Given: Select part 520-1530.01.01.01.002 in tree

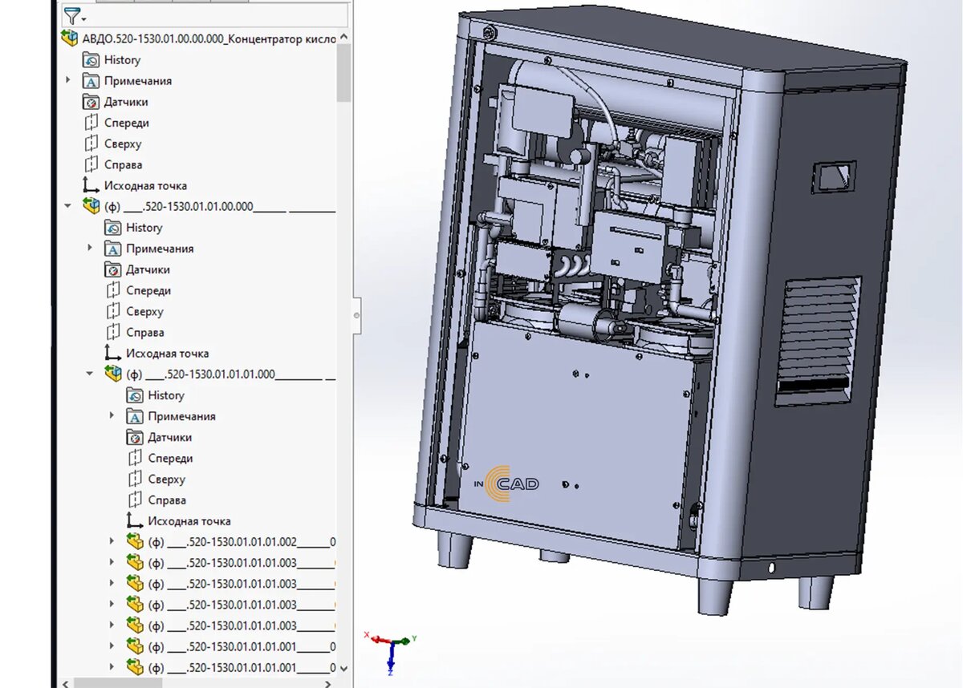Looking at the screenshot, I should 231,541.
